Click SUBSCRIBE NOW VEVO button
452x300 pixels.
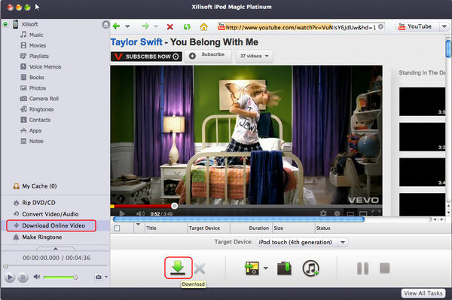point(146,57)
